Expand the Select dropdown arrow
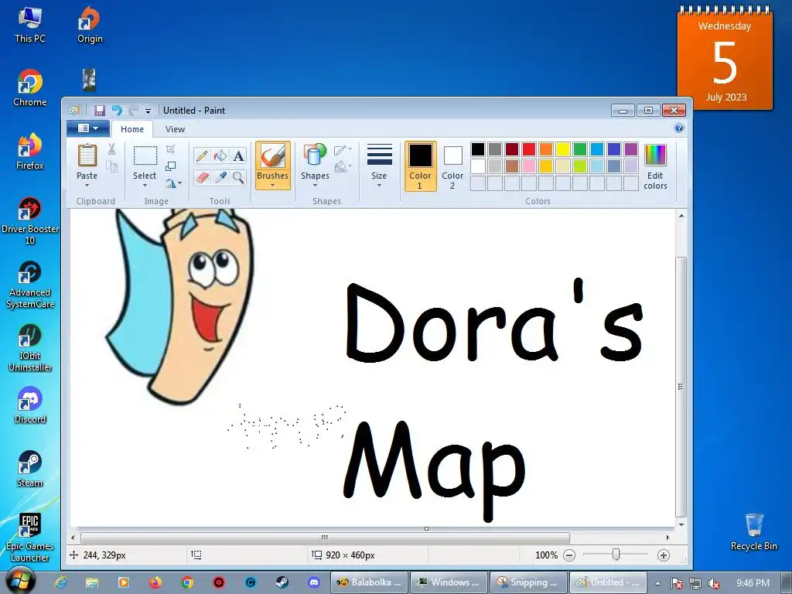792x594 pixels. coord(145,186)
